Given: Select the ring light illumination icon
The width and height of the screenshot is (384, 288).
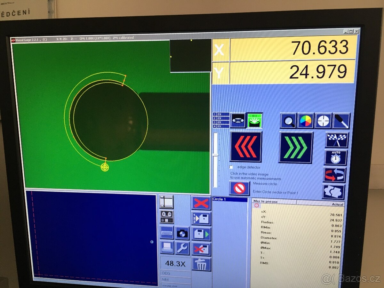Looking at the screenshot, I should (238, 120).
